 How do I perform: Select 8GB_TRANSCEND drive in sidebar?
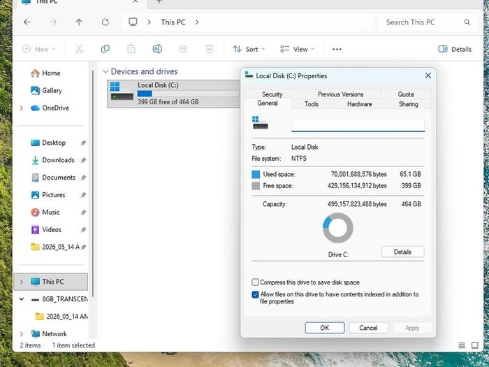pyautogui.click(x=59, y=299)
